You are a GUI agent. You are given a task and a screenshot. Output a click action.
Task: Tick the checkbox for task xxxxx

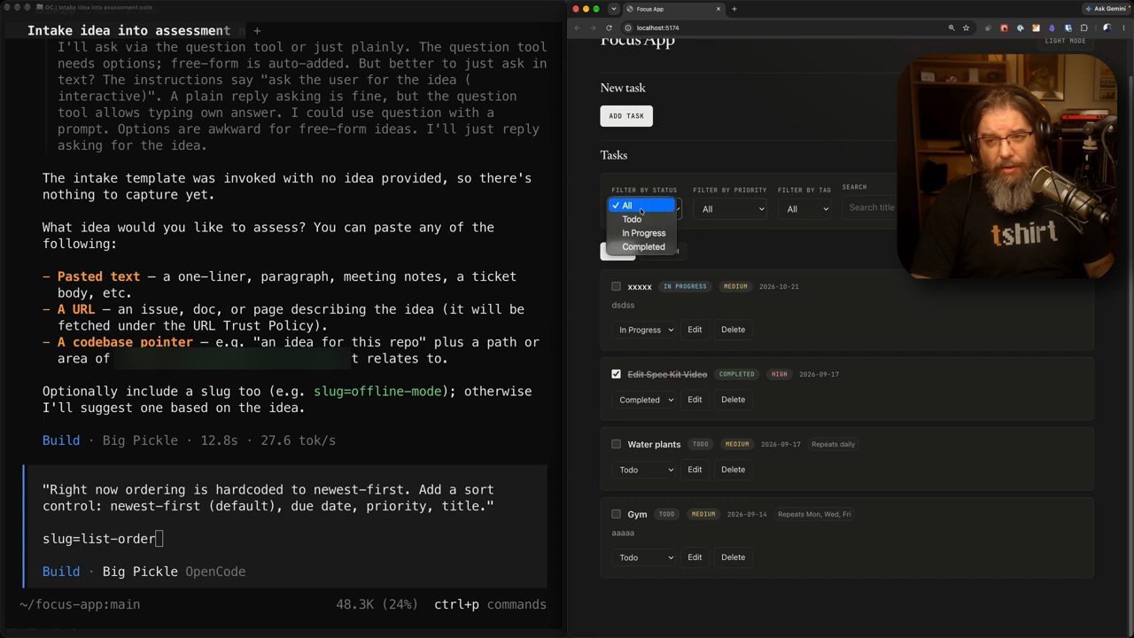(617, 286)
